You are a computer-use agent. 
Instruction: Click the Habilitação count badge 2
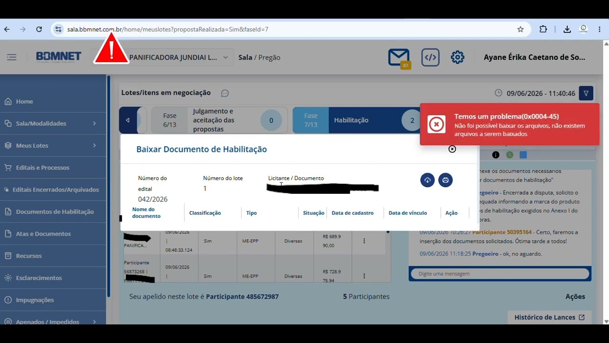click(x=412, y=120)
